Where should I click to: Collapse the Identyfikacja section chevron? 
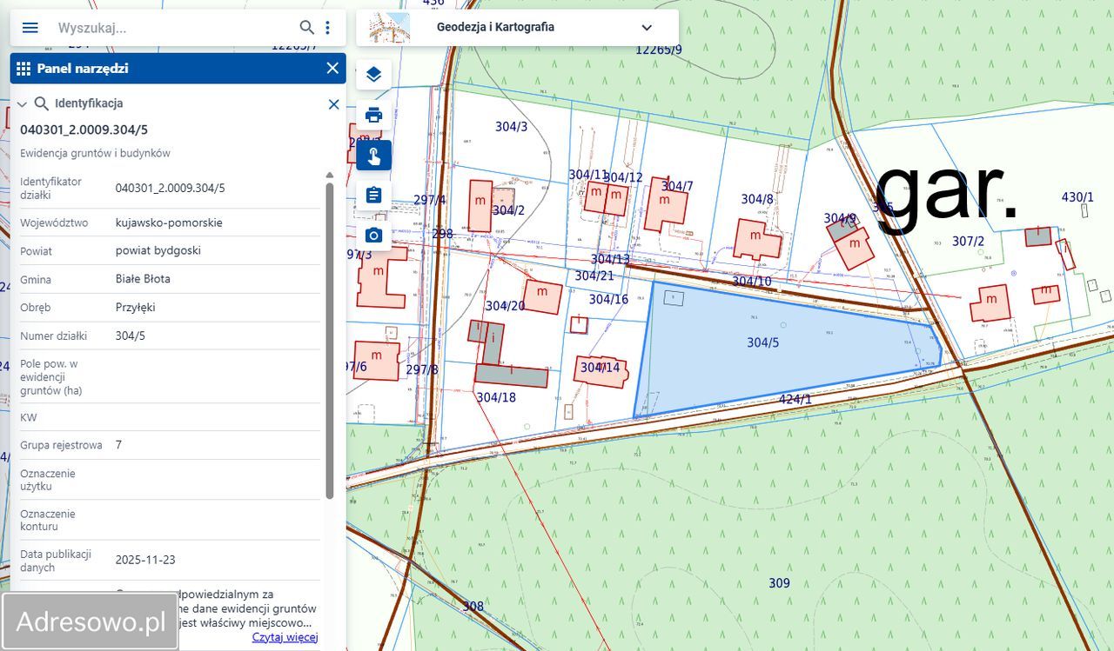coord(22,104)
